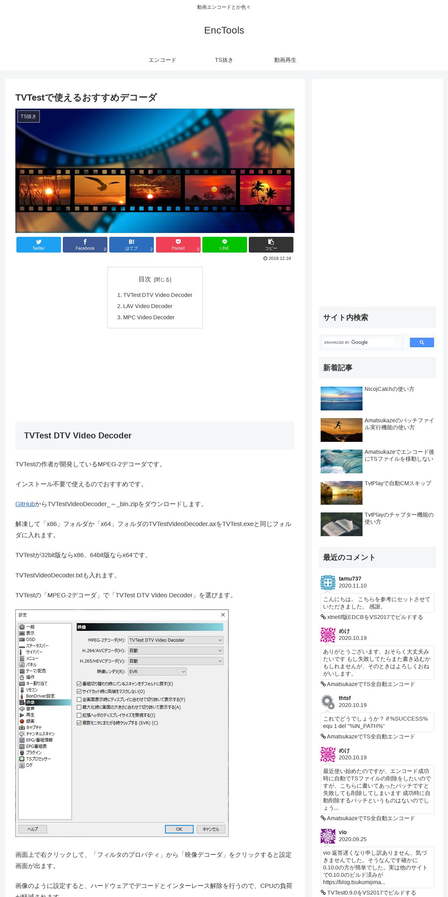This screenshot has width=448, height=897.
Task: Open the H.264/AVCデコーダ dropdown
Action: (176, 650)
